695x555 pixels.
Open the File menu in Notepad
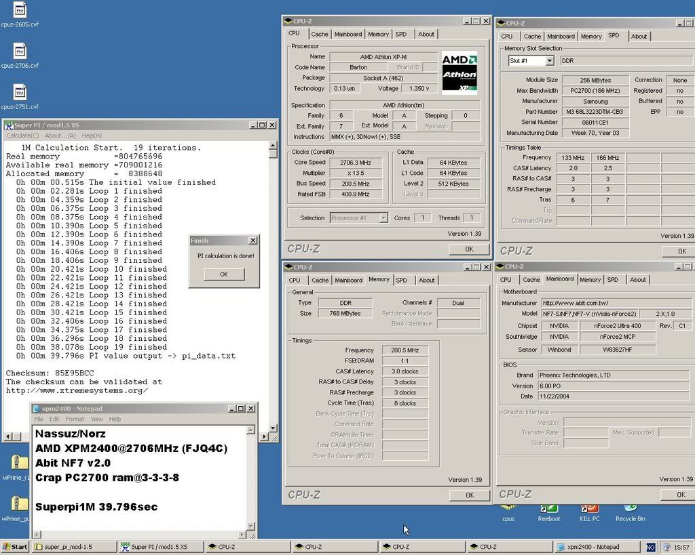(39, 419)
